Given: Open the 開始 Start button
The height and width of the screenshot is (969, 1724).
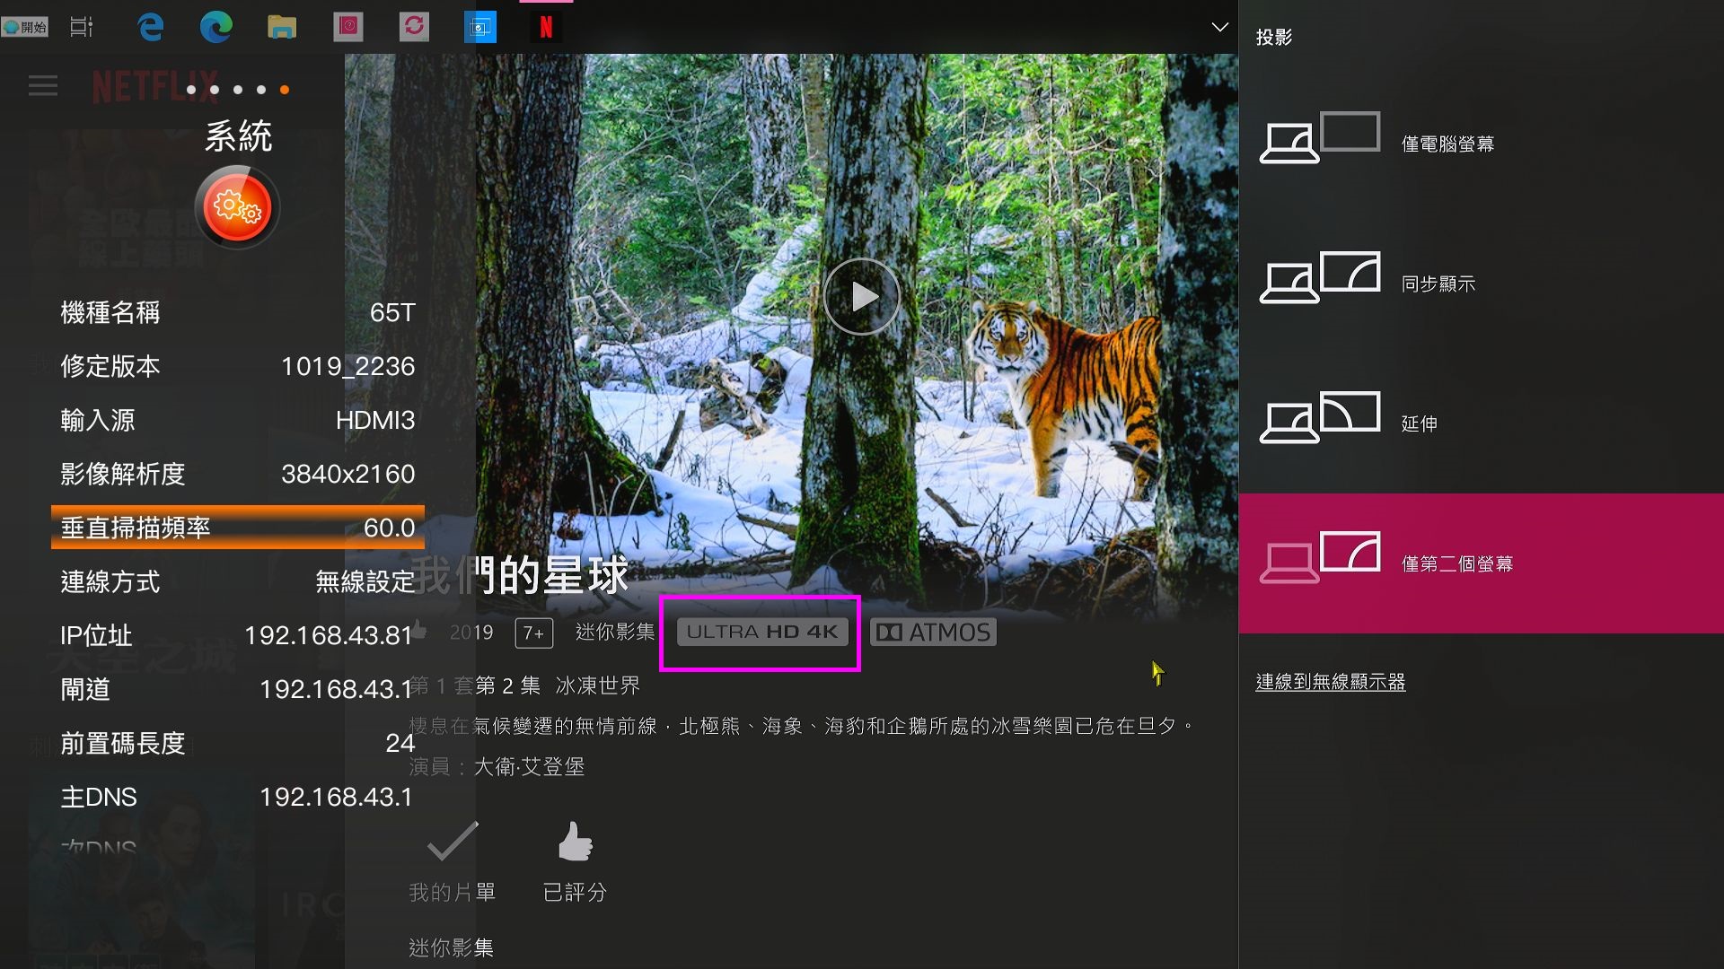Looking at the screenshot, I should 25,27.
